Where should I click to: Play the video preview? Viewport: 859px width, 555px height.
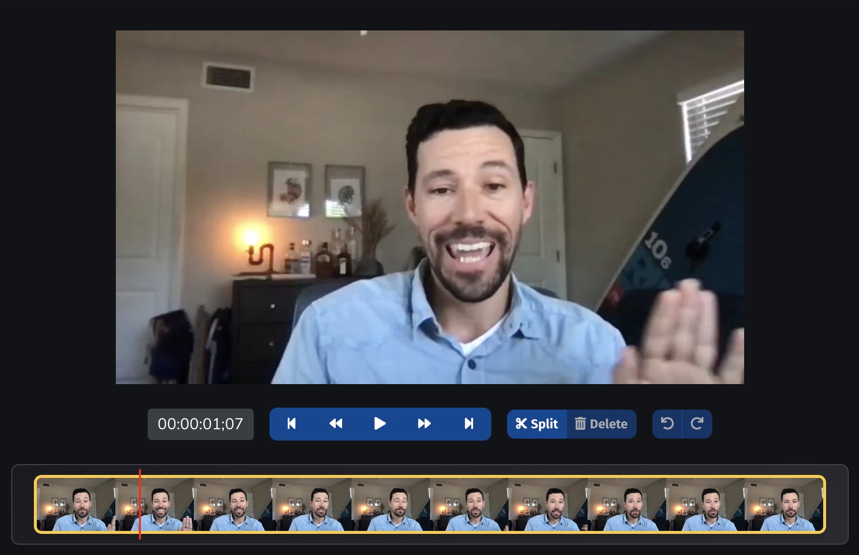click(x=379, y=424)
